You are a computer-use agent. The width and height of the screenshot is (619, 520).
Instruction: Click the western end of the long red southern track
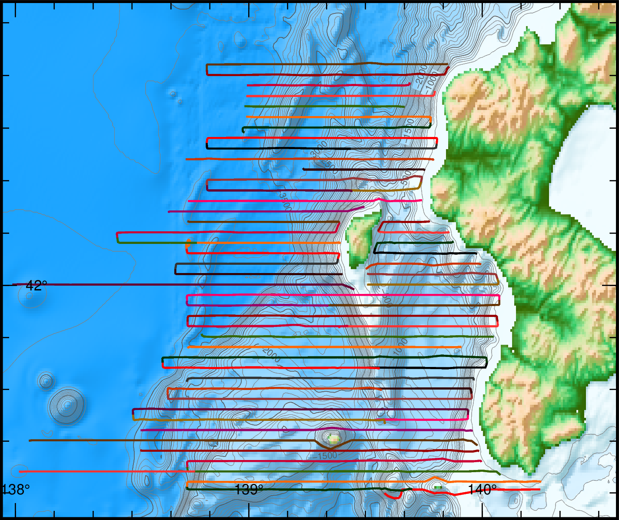(20, 471)
